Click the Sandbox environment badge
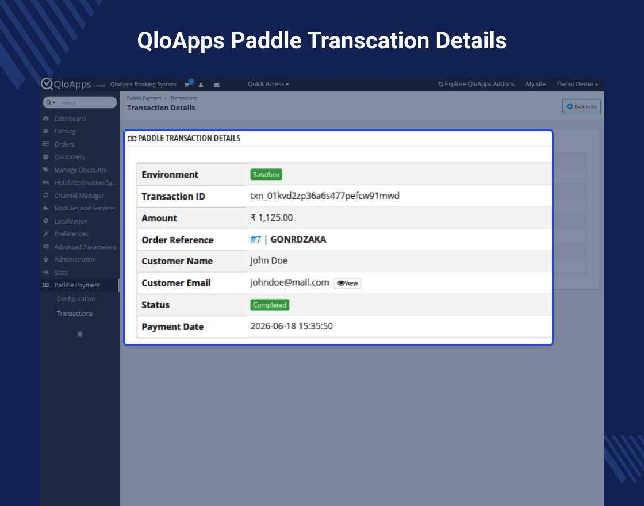This screenshot has width=644, height=506. click(x=266, y=175)
